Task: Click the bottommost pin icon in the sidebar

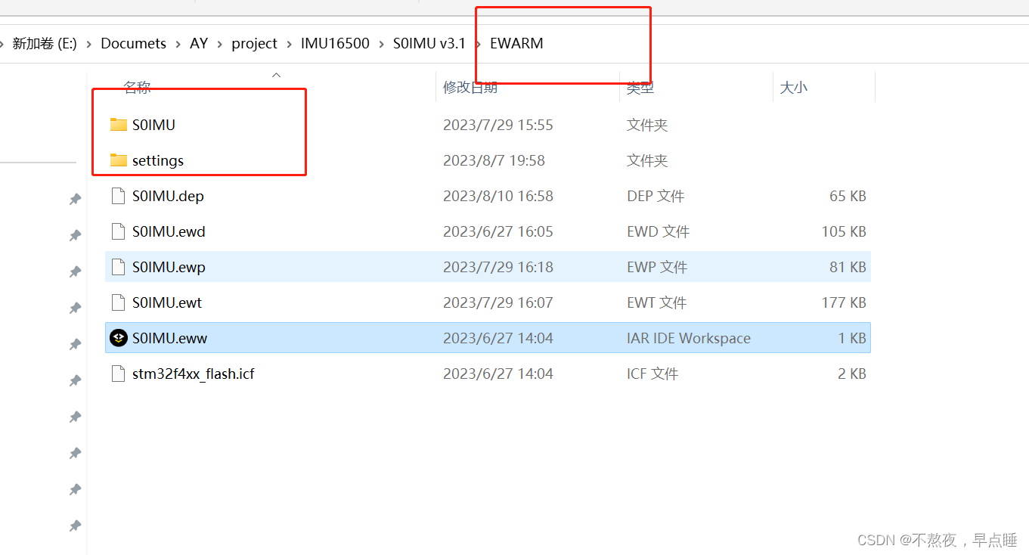Action: [75, 526]
